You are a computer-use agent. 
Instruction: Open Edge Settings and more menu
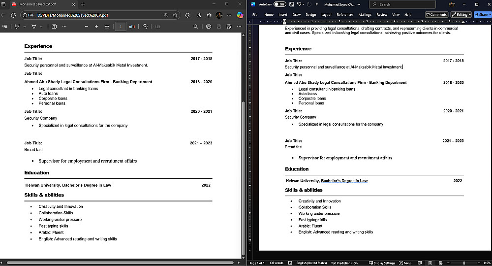tap(229, 15)
